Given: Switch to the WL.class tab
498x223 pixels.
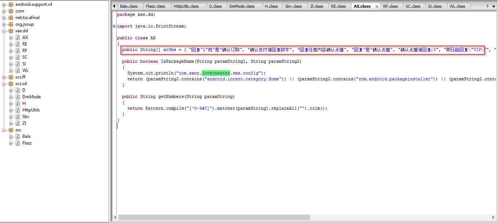Looking at the screenshot, I should click(x=457, y=6).
